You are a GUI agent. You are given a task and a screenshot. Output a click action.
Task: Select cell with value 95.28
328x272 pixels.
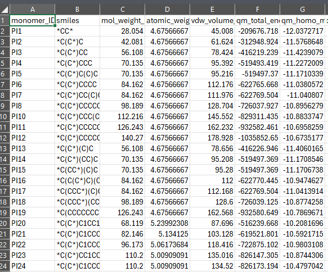coord(212,170)
